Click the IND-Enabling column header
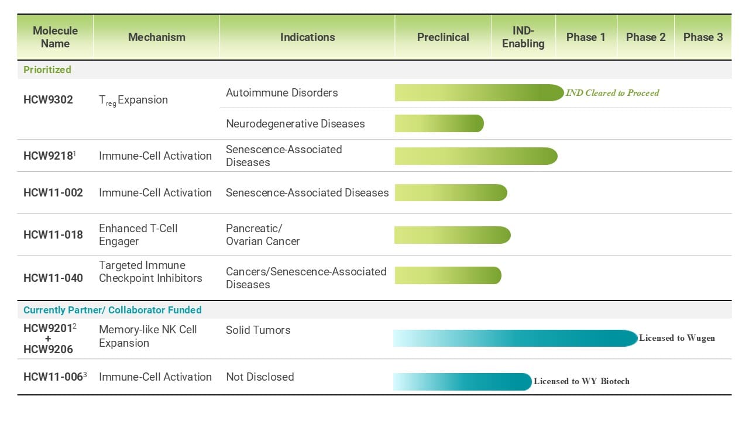749x421 pixels. (523, 37)
